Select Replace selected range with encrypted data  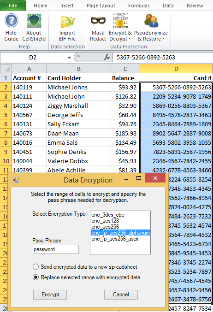(35, 277)
